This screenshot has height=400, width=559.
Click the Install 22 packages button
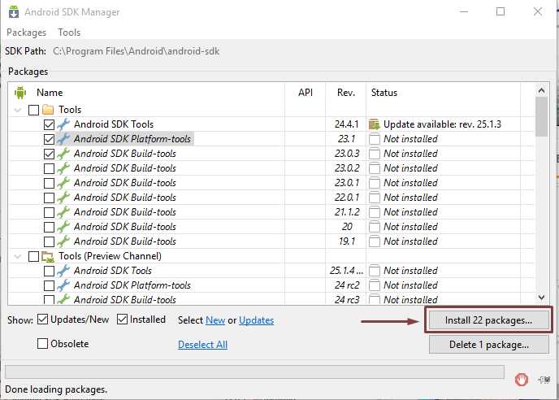(489, 320)
